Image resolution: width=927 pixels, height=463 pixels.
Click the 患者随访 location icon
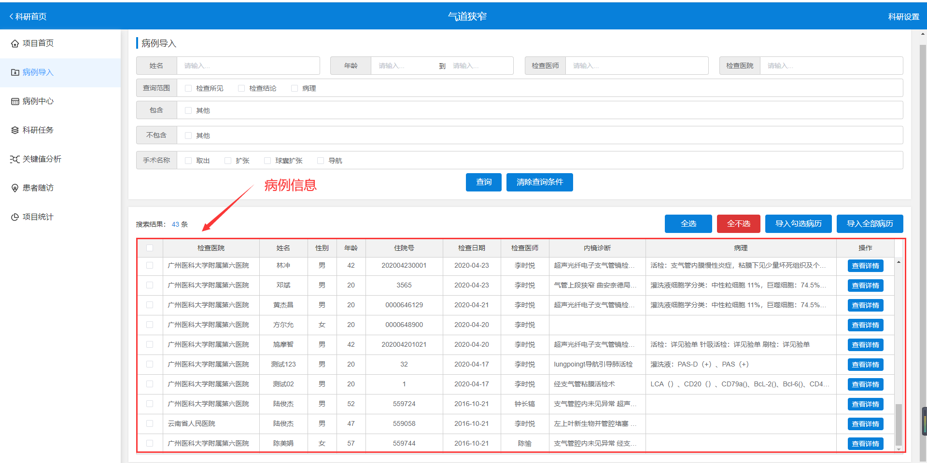[15, 188]
